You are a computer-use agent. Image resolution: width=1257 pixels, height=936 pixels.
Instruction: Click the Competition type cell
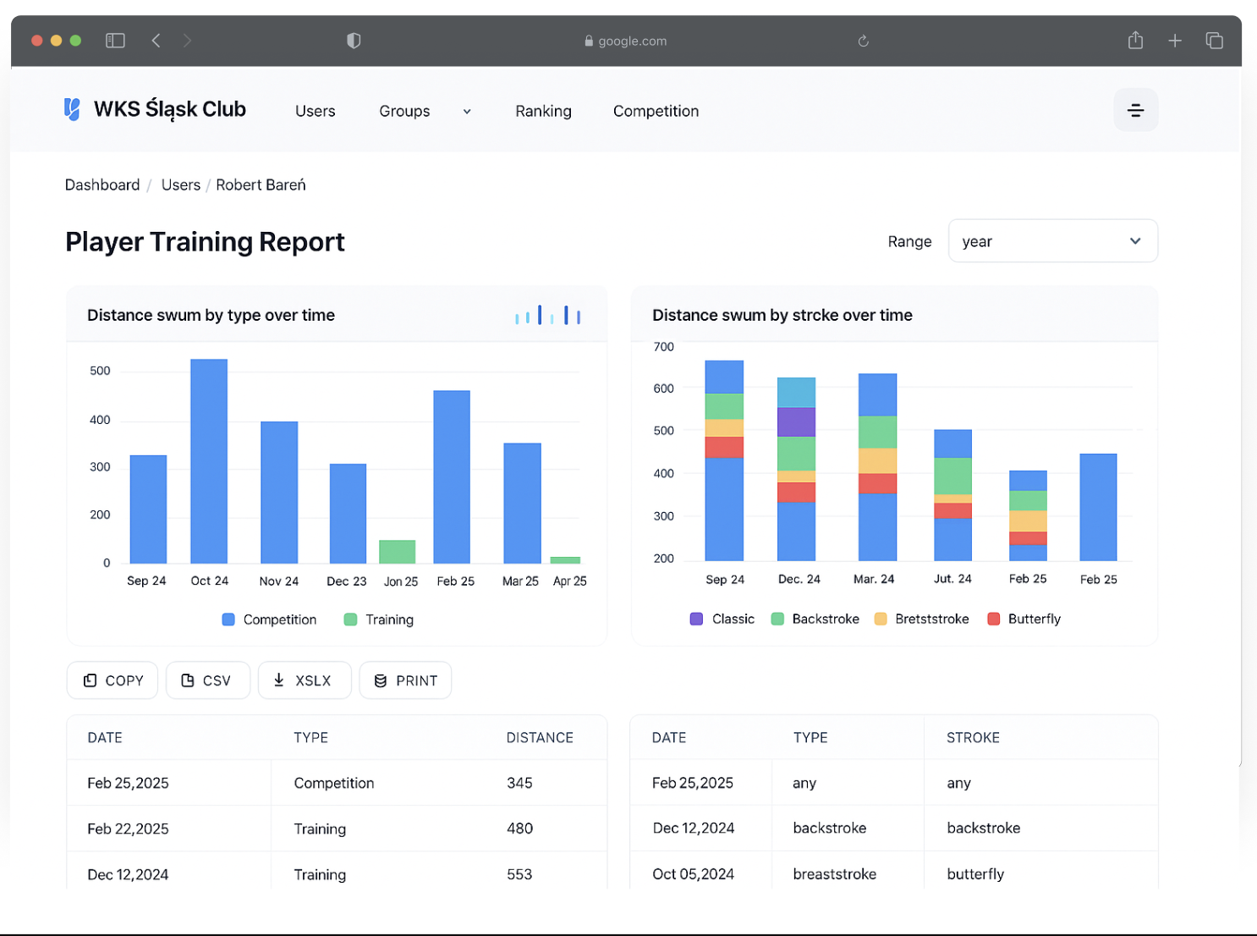333,783
